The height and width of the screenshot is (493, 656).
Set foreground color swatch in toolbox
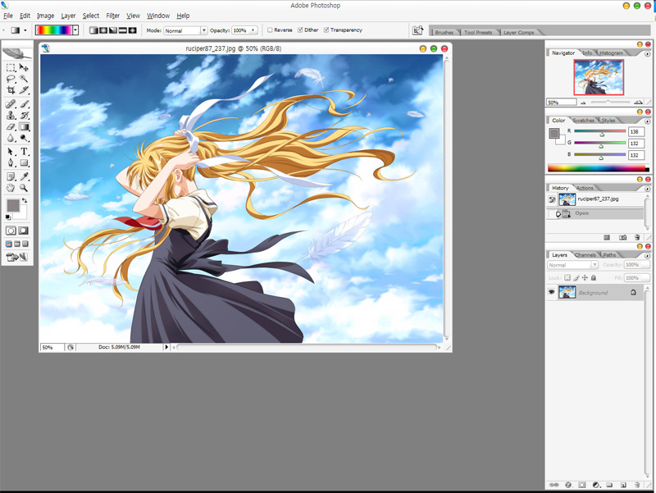pyautogui.click(x=12, y=205)
